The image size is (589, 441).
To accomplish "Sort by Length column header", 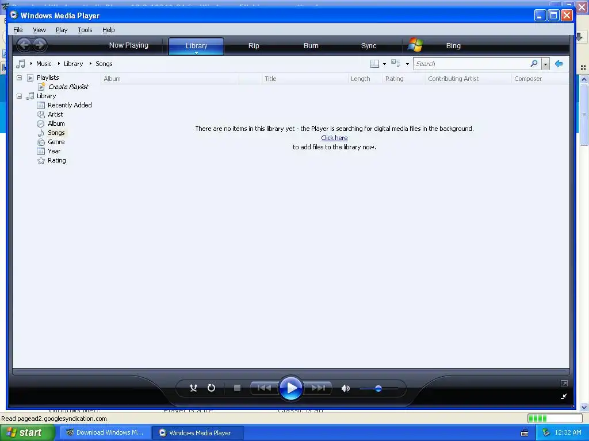I will pyautogui.click(x=365, y=79).
